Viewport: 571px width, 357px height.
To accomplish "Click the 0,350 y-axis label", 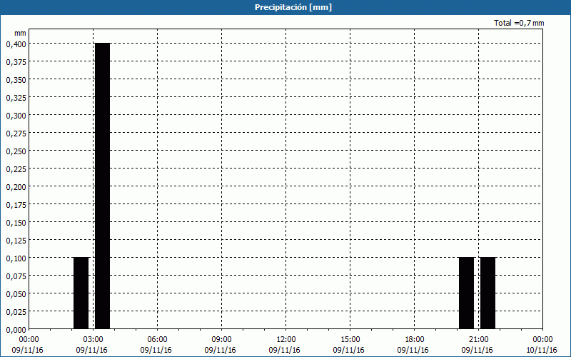I will (x=16, y=80).
